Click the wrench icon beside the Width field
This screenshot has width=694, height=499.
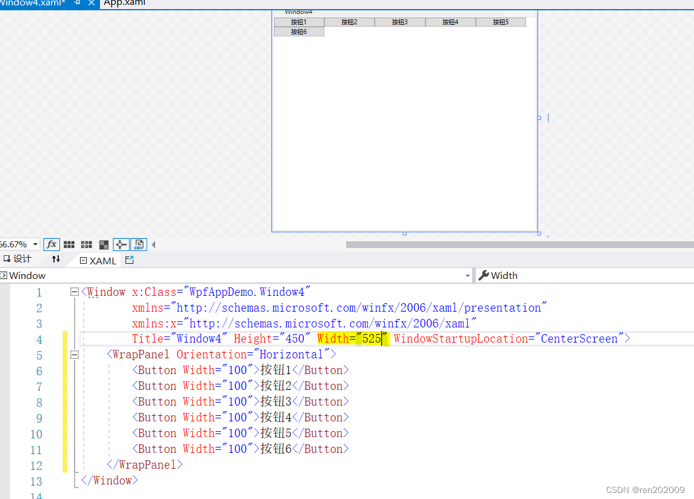[482, 275]
